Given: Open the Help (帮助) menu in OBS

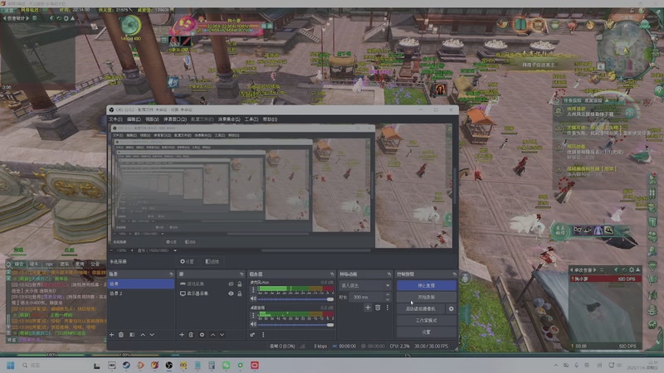Looking at the screenshot, I should click(x=270, y=119).
